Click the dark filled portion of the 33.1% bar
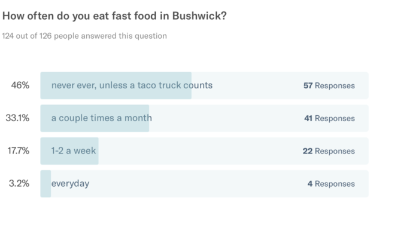Image resolution: width=407 pixels, height=225 pixels. (95, 118)
